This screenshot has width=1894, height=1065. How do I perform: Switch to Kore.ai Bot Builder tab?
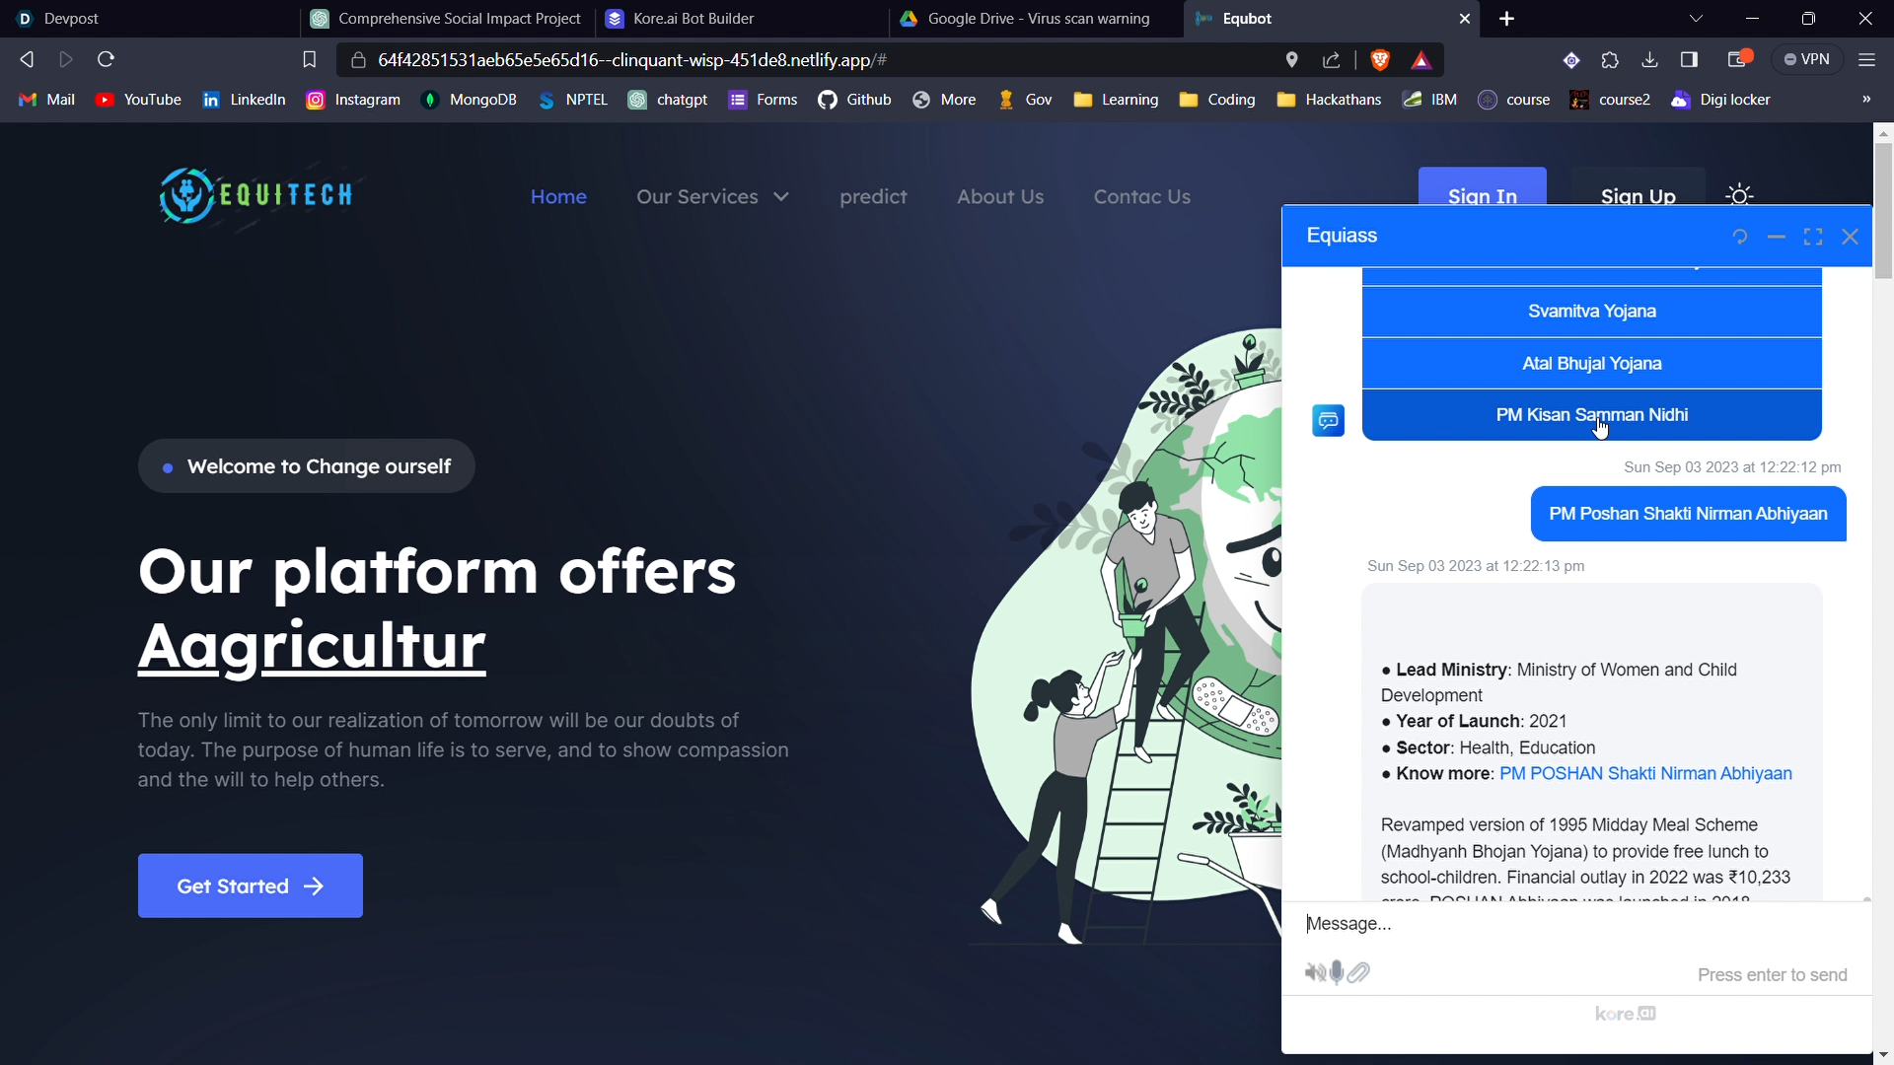pos(693,19)
